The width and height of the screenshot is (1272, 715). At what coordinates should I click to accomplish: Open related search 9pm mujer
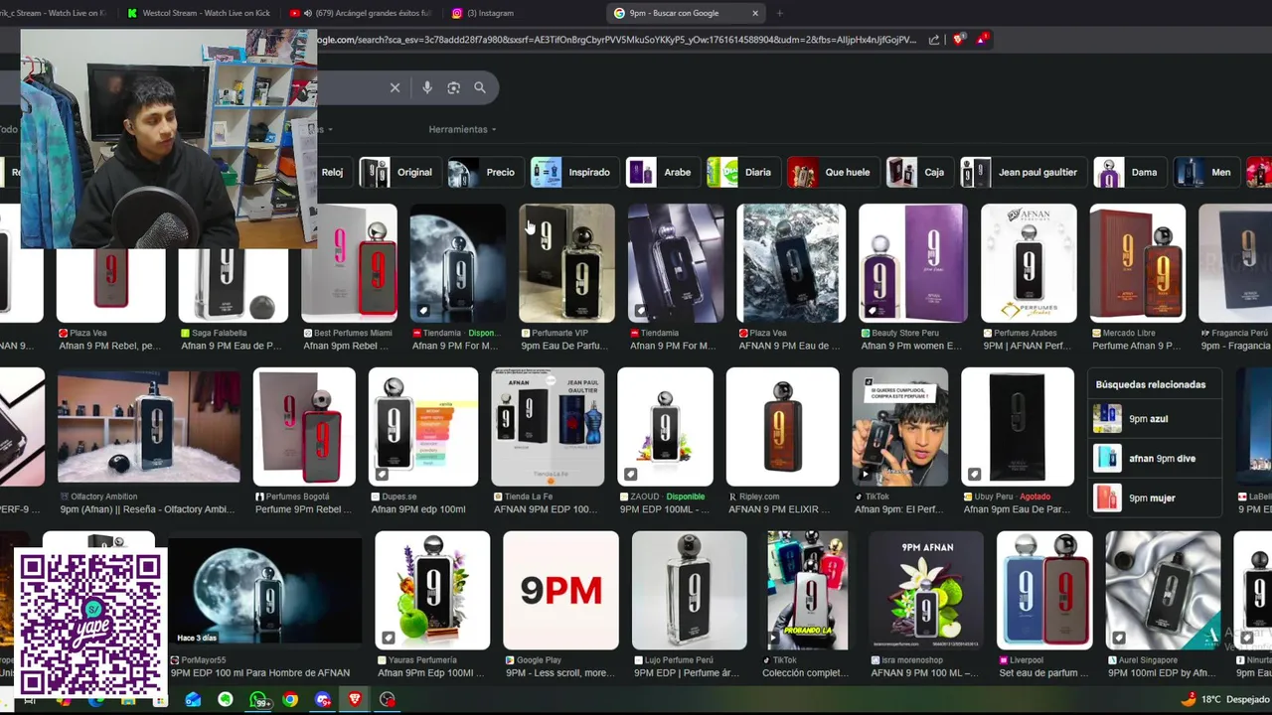1156,498
